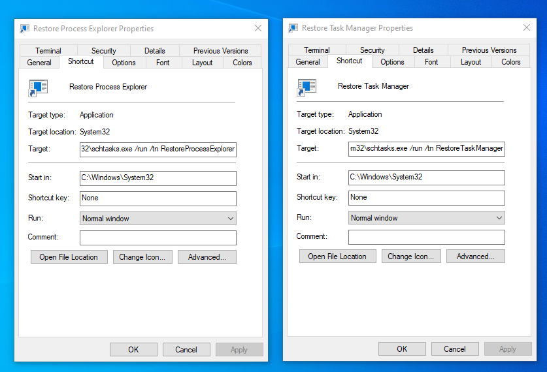
Task: Open Previous Versions tab in Process Explorer properties
Action: [x=220, y=51]
